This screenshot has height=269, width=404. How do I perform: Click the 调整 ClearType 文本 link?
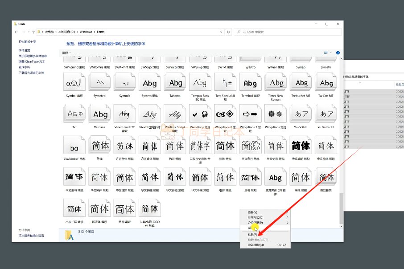pos(32,61)
